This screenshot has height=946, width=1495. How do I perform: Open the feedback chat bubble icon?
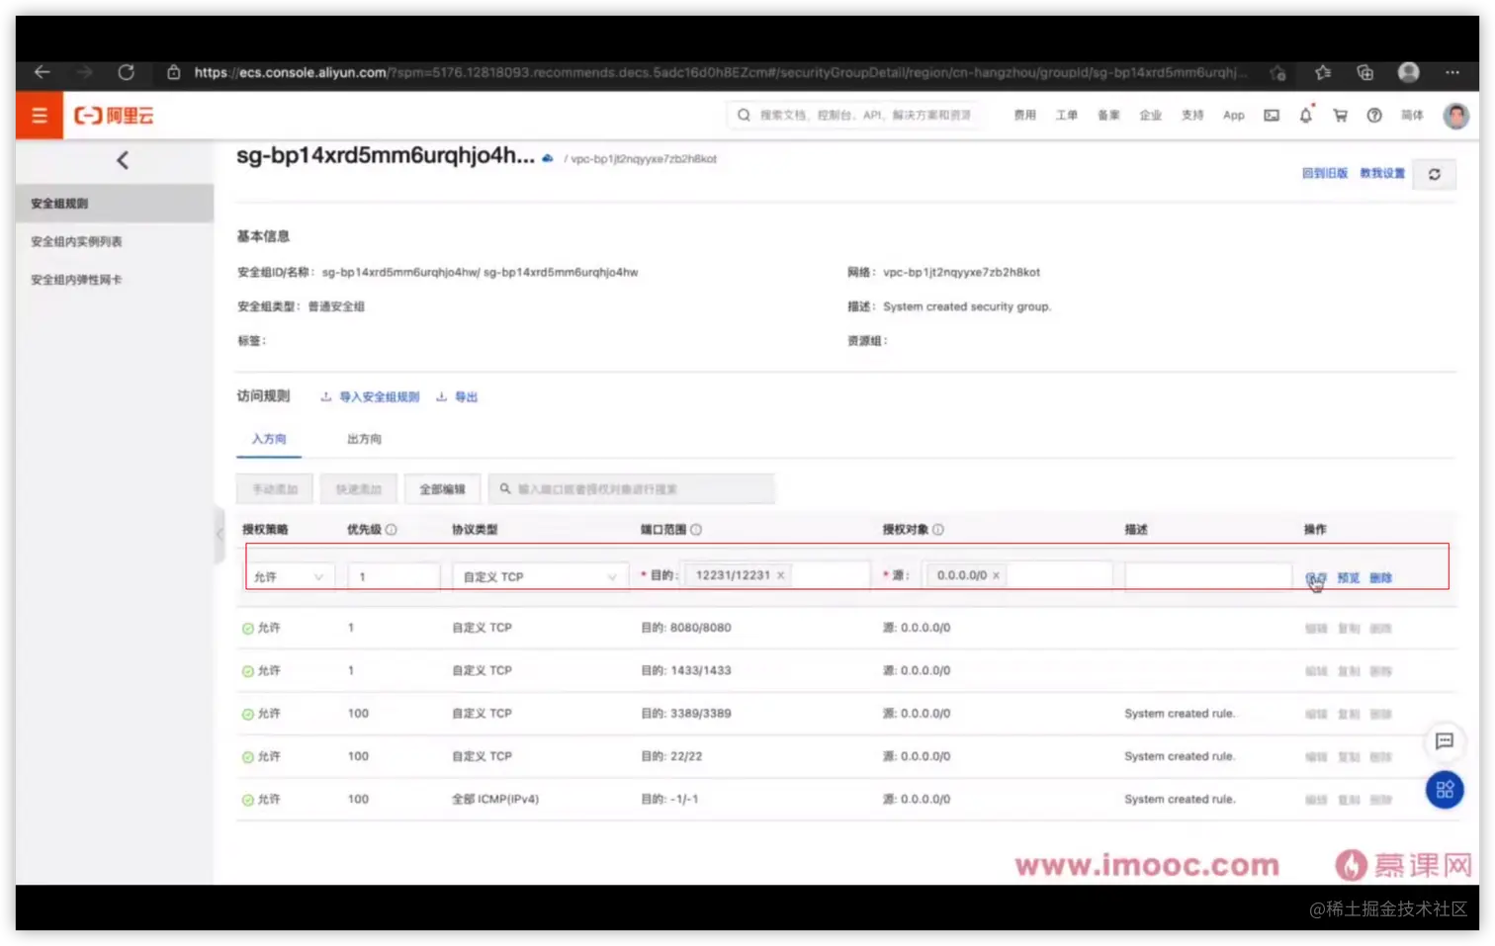tap(1445, 741)
